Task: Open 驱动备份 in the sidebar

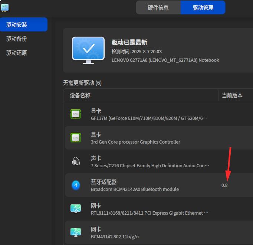Action: click(x=17, y=39)
